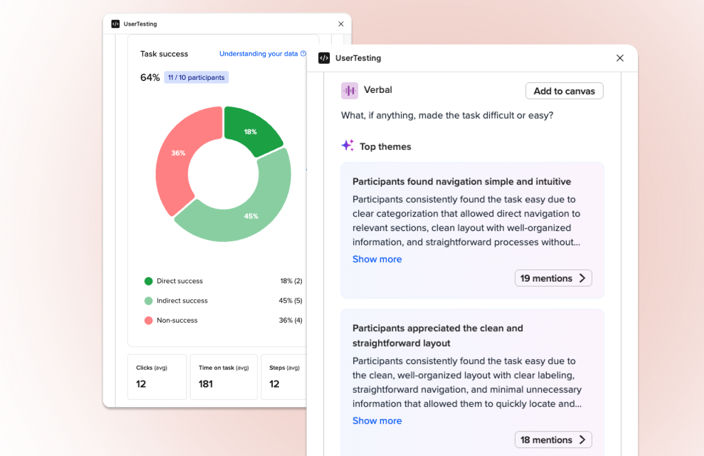704x456 pixels.
Task: Click the Verbal label
Action: tap(378, 90)
